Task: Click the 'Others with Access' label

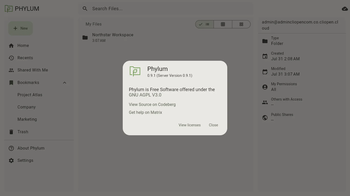Action: [x=287, y=99]
